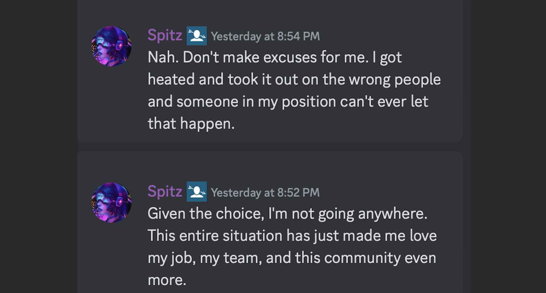Click the "Yesterday at 8:52 PM" timestamp
Viewport: 546px width, 293px height.
coord(265,192)
